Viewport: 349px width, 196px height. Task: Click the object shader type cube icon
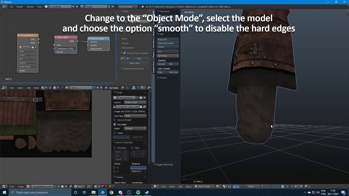point(55,88)
